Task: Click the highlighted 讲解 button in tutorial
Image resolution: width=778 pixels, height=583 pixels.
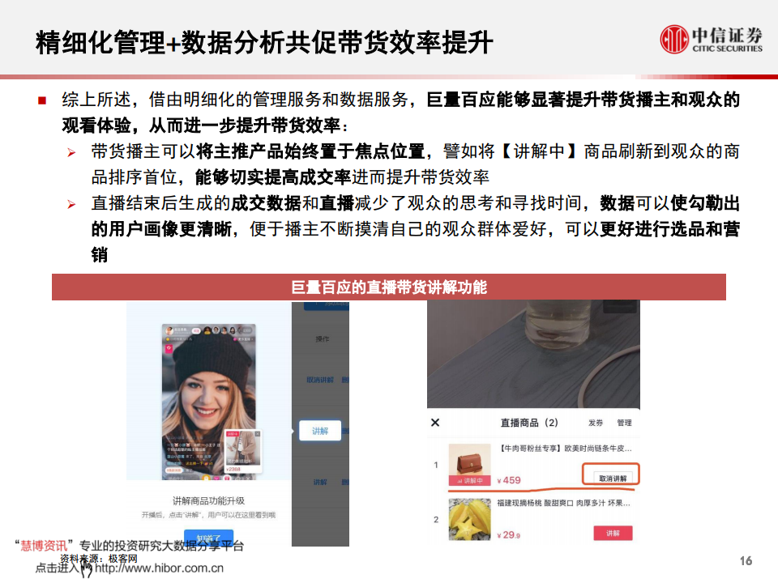Action: tap(320, 431)
